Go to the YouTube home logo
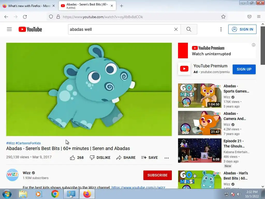This screenshot has height=199, width=265. 30,29
